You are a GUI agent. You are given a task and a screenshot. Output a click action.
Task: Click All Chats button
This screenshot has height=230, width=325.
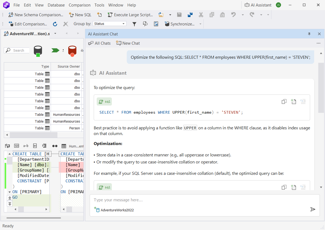tap(99, 43)
